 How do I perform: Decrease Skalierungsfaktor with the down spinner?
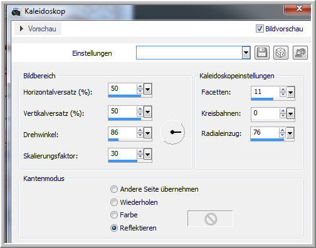click(140, 157)
